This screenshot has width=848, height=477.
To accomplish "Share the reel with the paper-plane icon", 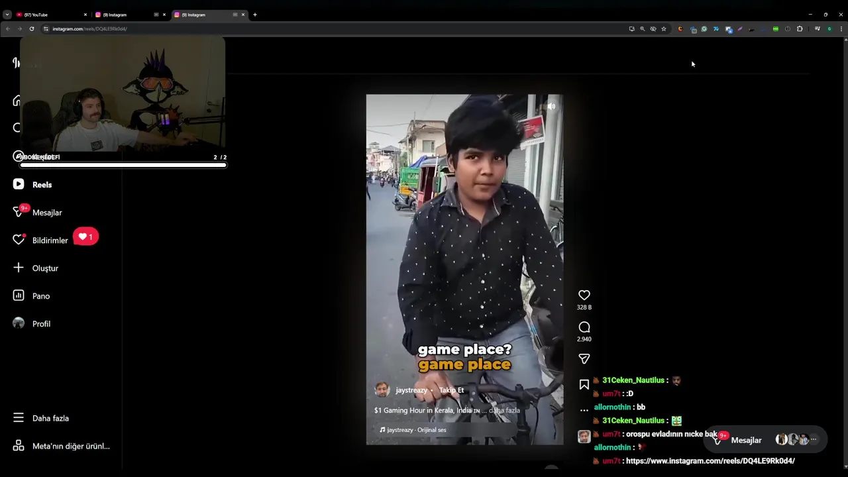I will pyautogui.click(x=584, y=358).
